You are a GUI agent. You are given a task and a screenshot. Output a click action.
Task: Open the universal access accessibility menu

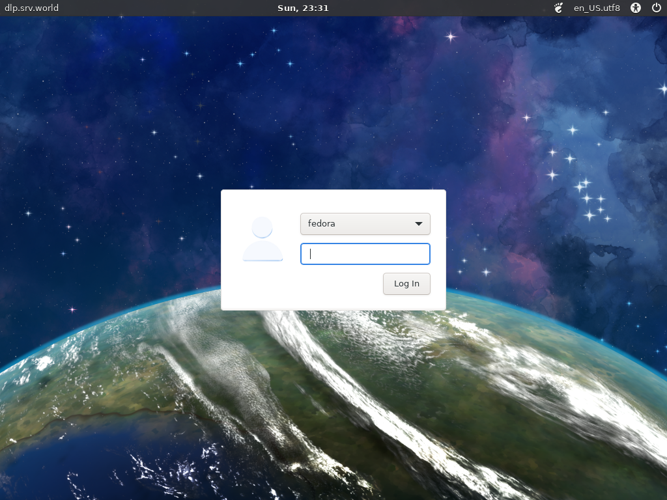tap(635, 8)
